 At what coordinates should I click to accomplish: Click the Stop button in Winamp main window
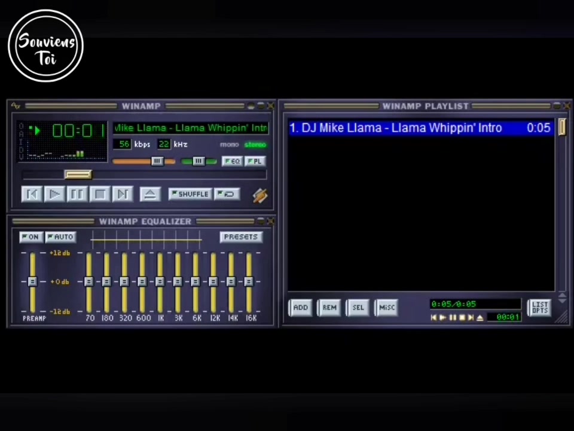(x=100, y=194)
